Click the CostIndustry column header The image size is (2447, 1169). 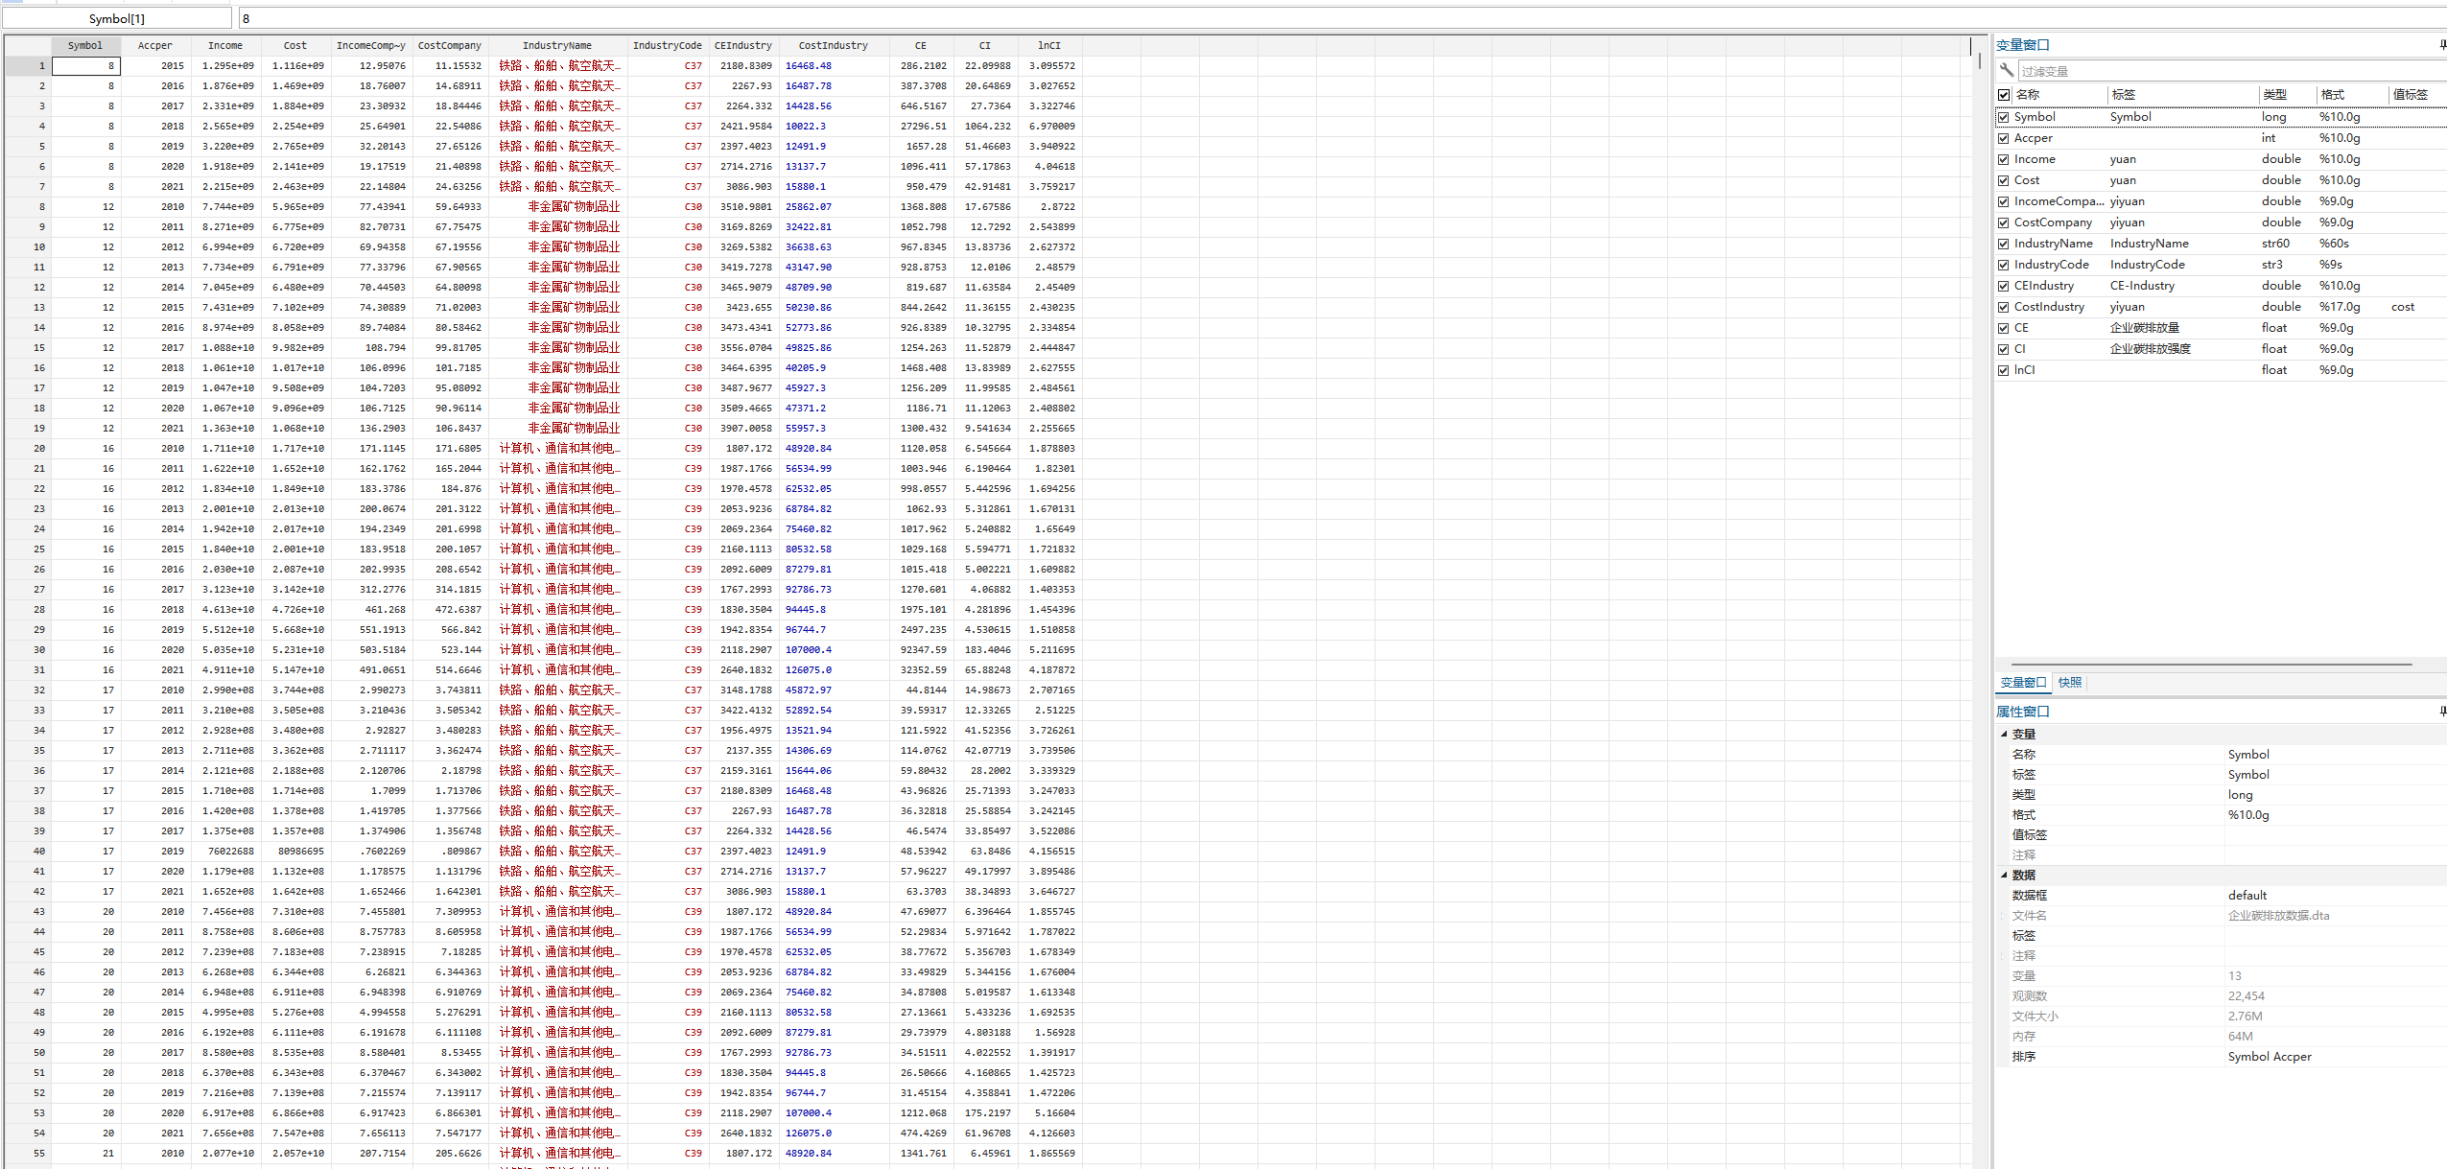(832, 45)
